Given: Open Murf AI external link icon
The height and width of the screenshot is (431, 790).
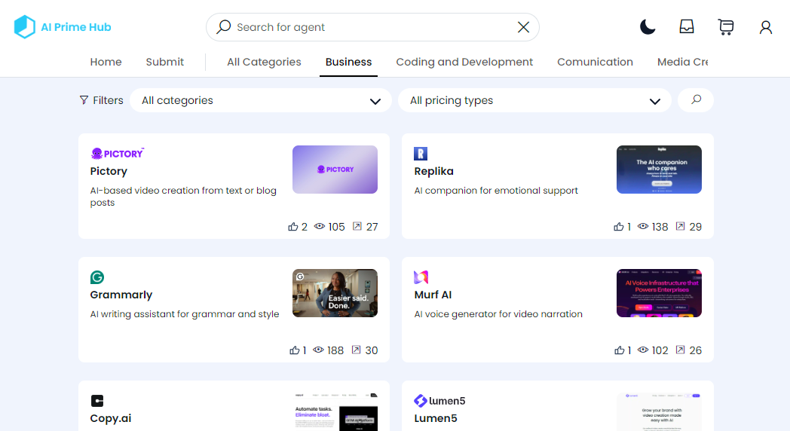Looking at the screenshot, I should point(680,350).
